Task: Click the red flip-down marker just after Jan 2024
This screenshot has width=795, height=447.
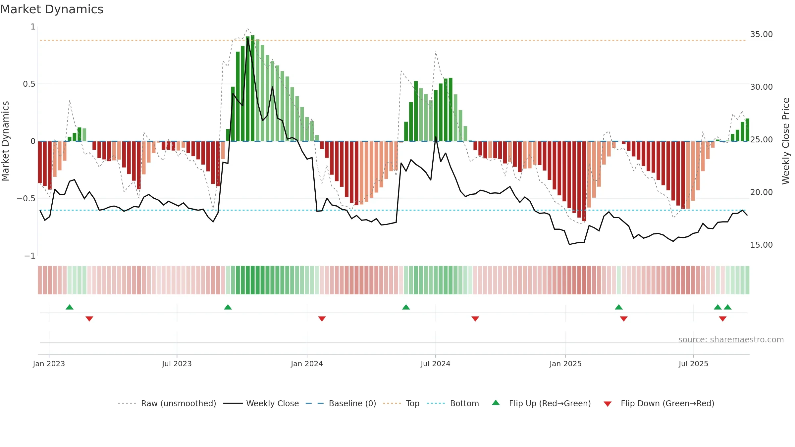Action: pos(322,319)
